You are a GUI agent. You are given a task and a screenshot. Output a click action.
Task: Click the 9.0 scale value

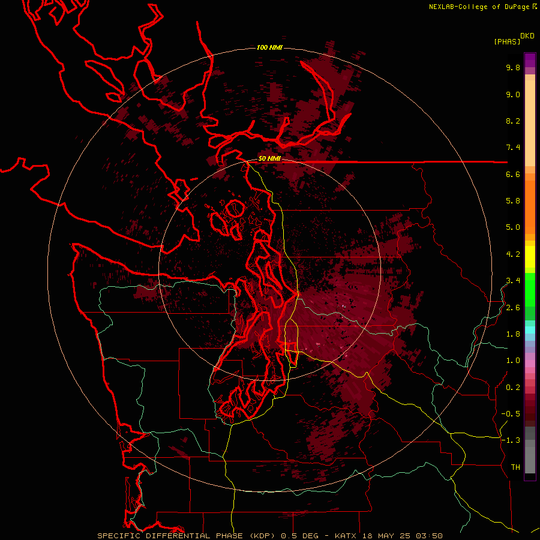click(x=513, y=94)
